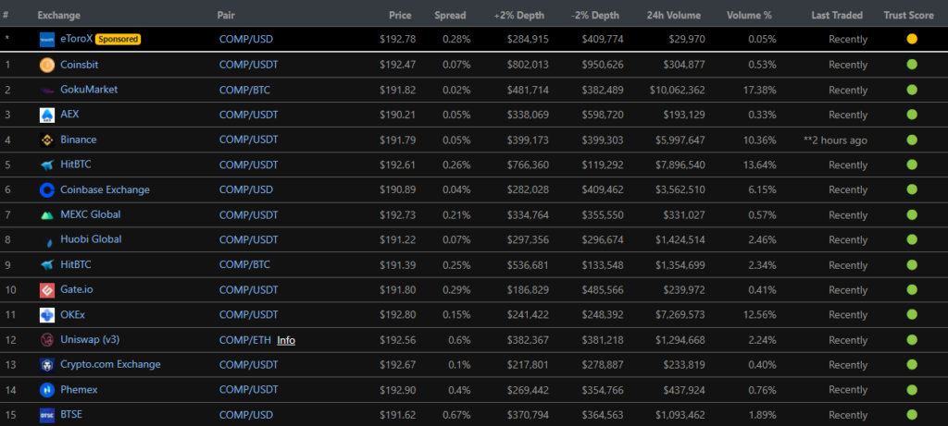Click the MEXC Global logo icon
Image resolution: width=948 pixels, height=426 pixels.
pos(47,215)
